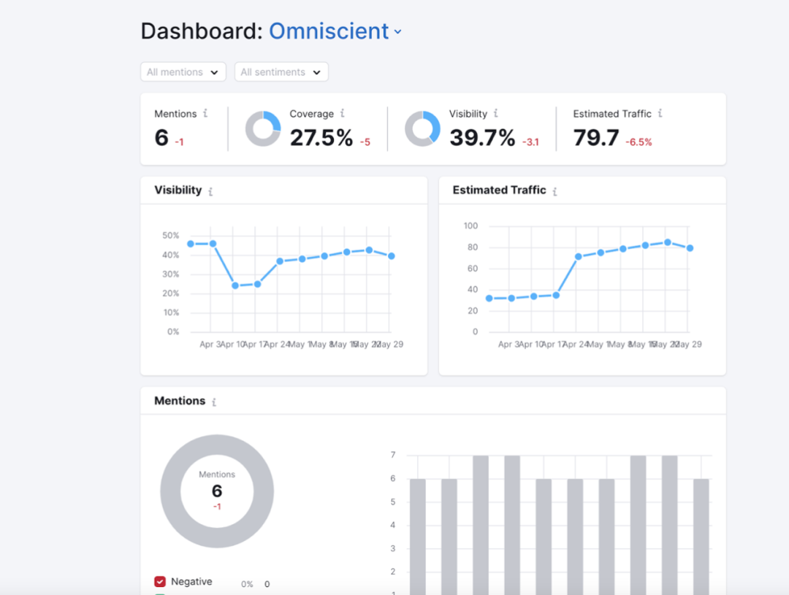Click the Negative sentiment label
This screenshot has width=789, height=595.
tap(191, 582)
